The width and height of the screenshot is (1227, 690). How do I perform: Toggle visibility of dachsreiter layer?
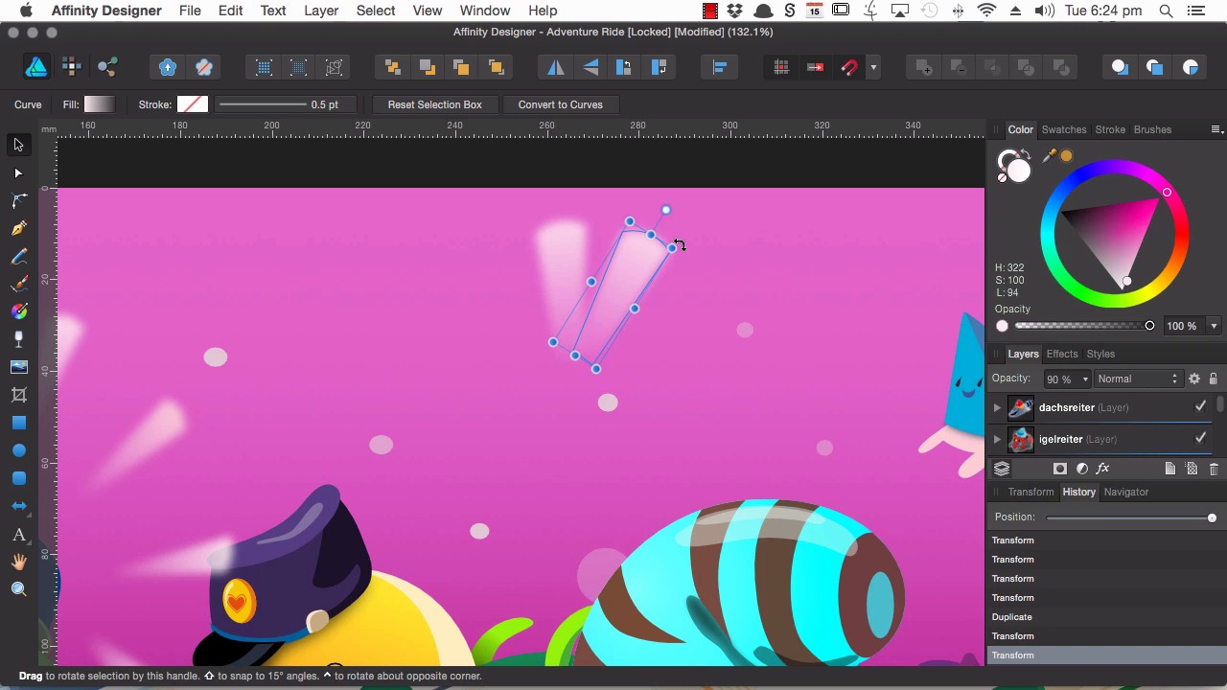click(x=1200, y=407)
